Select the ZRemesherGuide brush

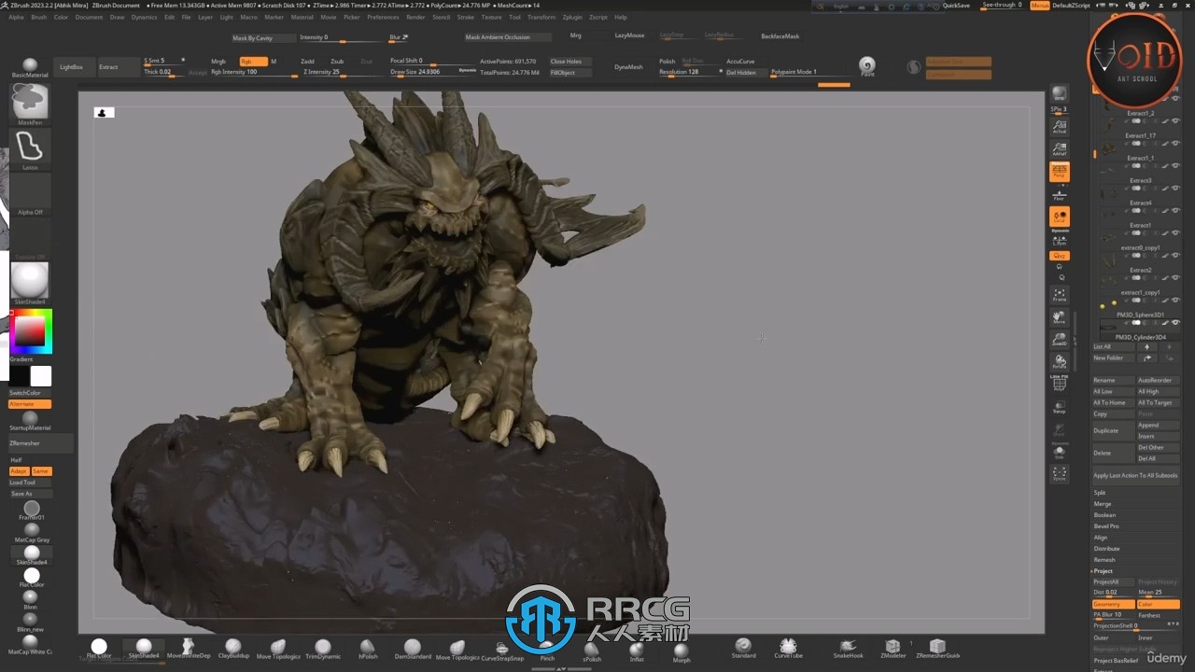937,648
